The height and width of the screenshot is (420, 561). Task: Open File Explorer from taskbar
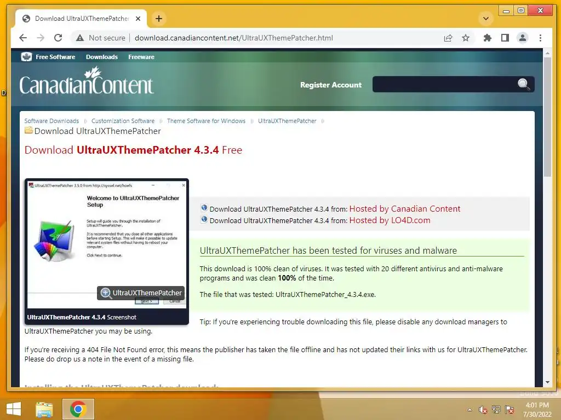click(44, 409)
